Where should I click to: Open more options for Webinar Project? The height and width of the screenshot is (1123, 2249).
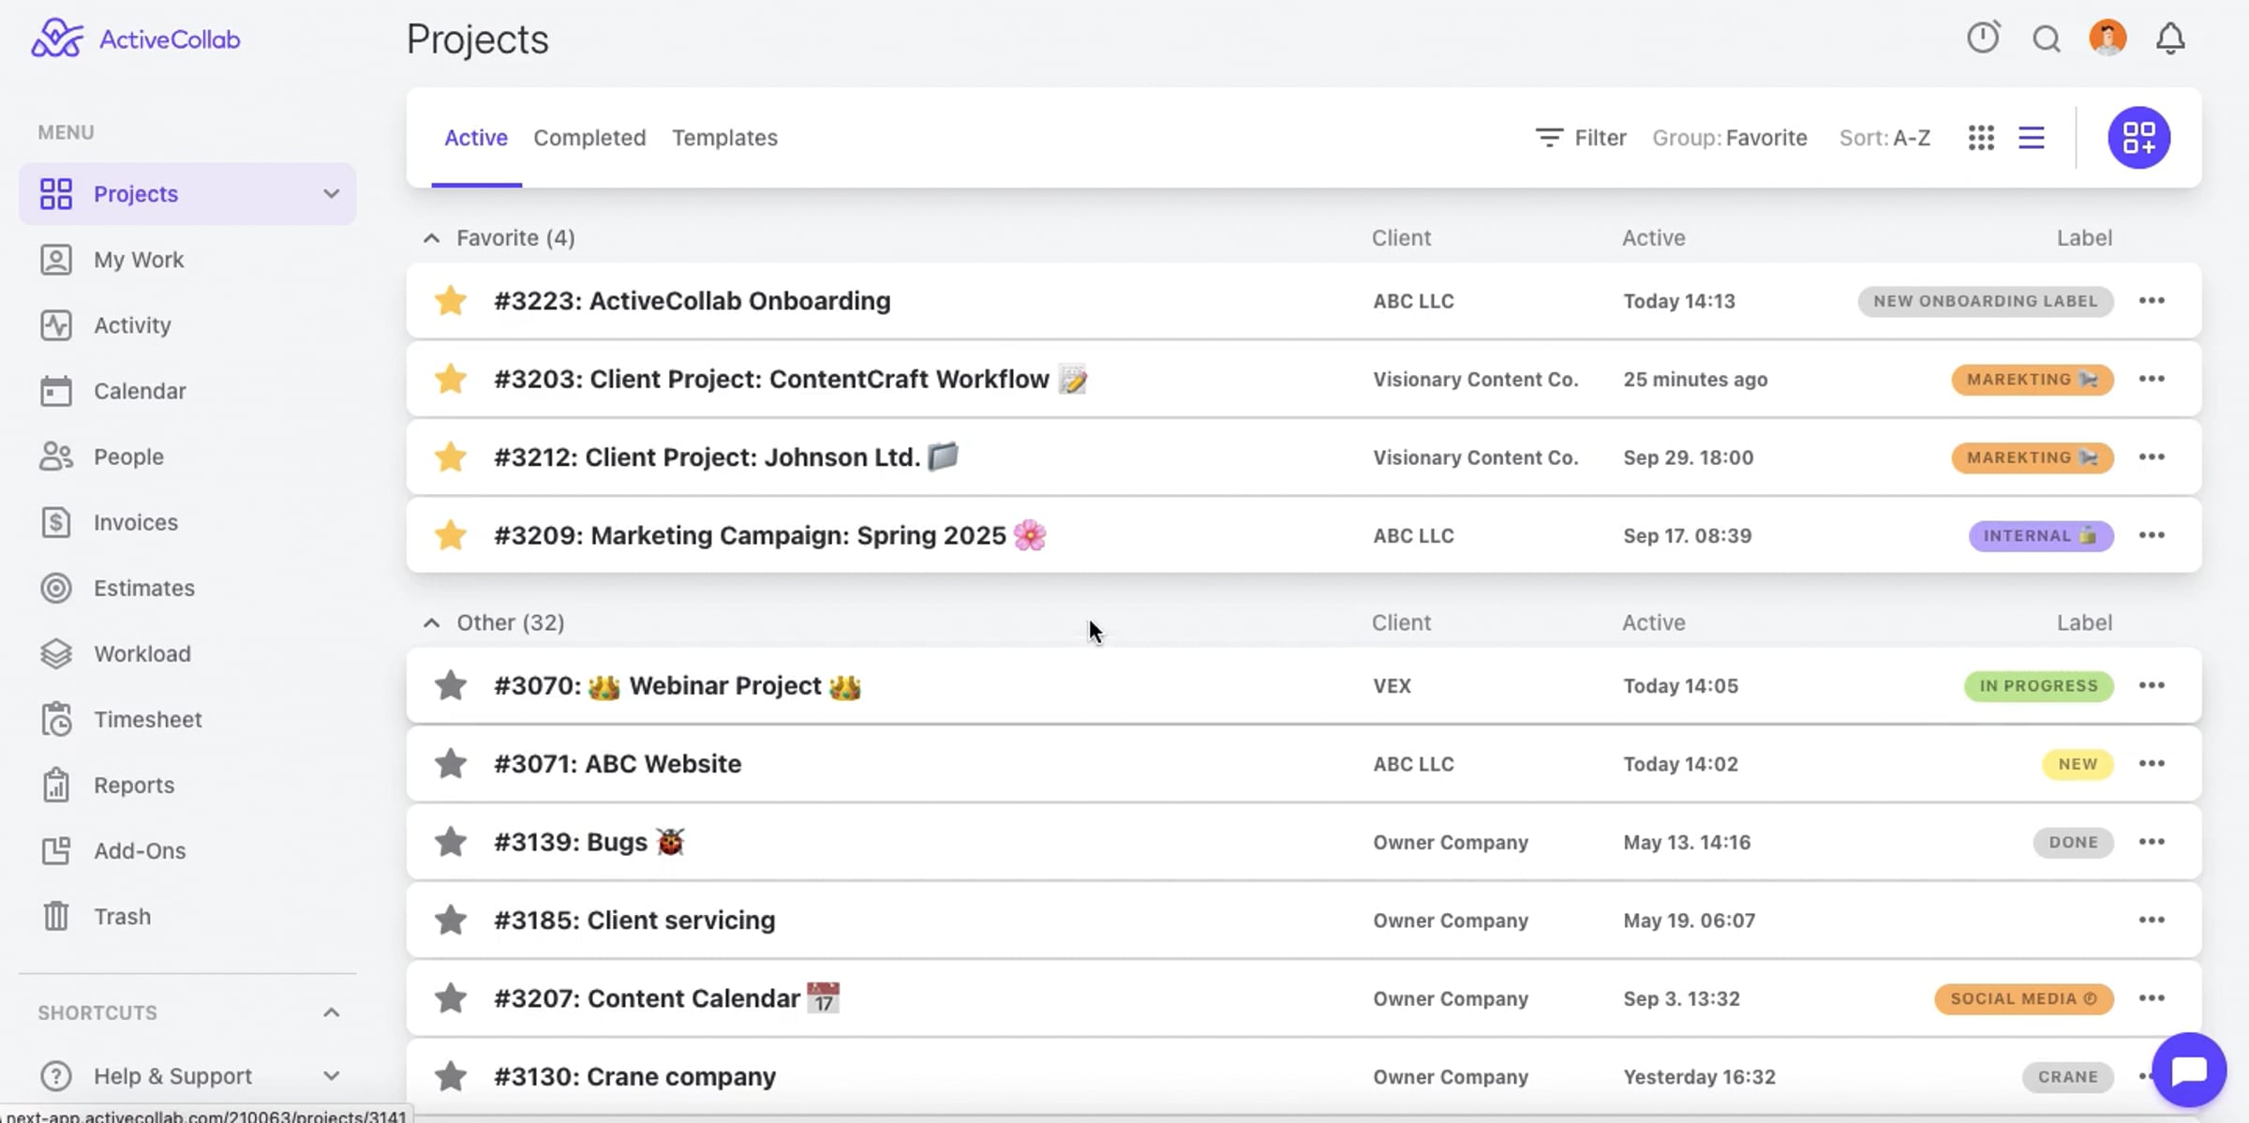click(x=2152, y=685)
